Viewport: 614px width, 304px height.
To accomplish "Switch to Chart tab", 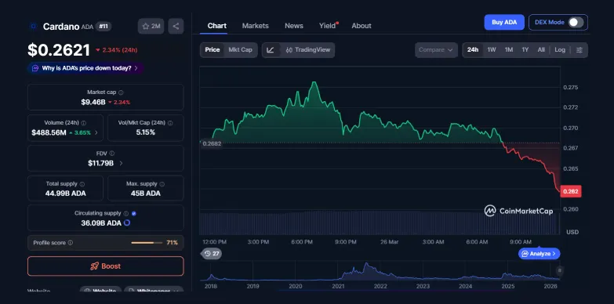I will (x=217, y=26).
